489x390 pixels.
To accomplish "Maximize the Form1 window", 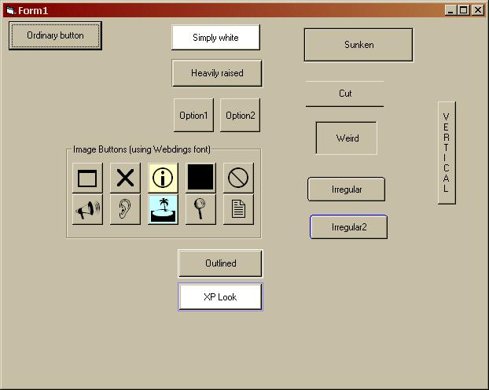I will 463,10.
